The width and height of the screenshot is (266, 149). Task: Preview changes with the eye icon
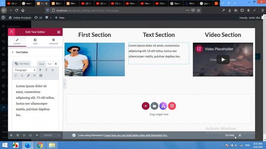click(x=37, y=135)
